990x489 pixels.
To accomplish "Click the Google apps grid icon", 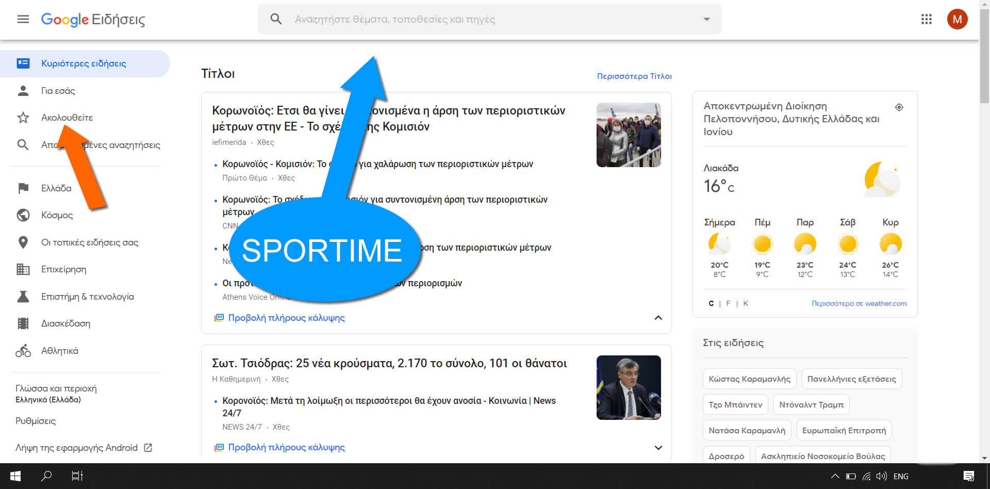I will pos(926,20).
